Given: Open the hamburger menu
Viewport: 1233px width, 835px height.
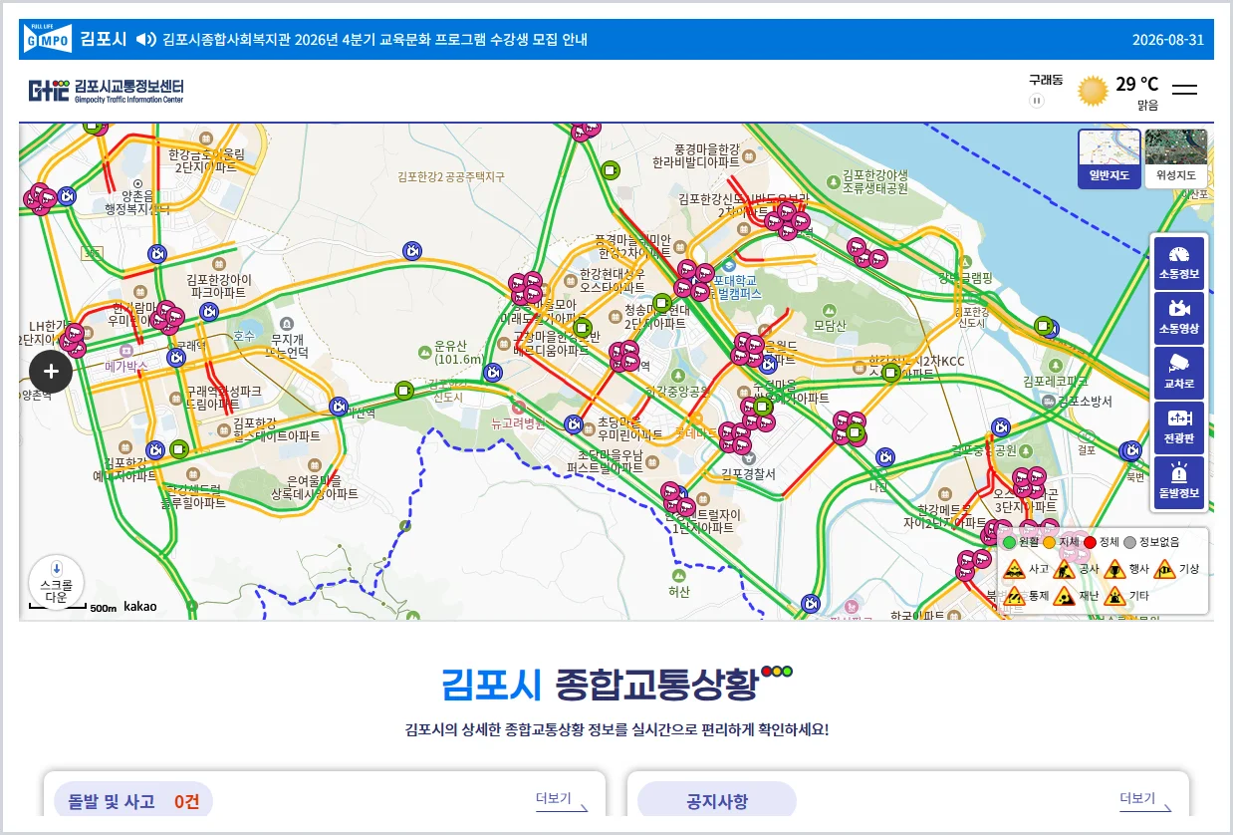Looking at the screenshot, I should 1185,90.
